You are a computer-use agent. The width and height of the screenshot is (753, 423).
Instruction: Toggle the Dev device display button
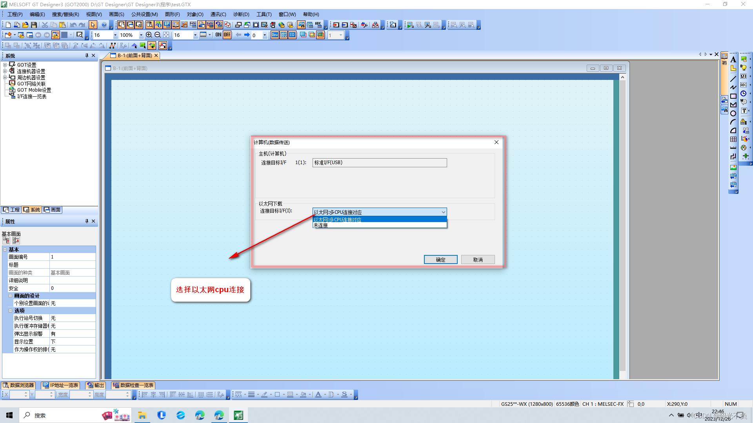click(x=275, y=35)
